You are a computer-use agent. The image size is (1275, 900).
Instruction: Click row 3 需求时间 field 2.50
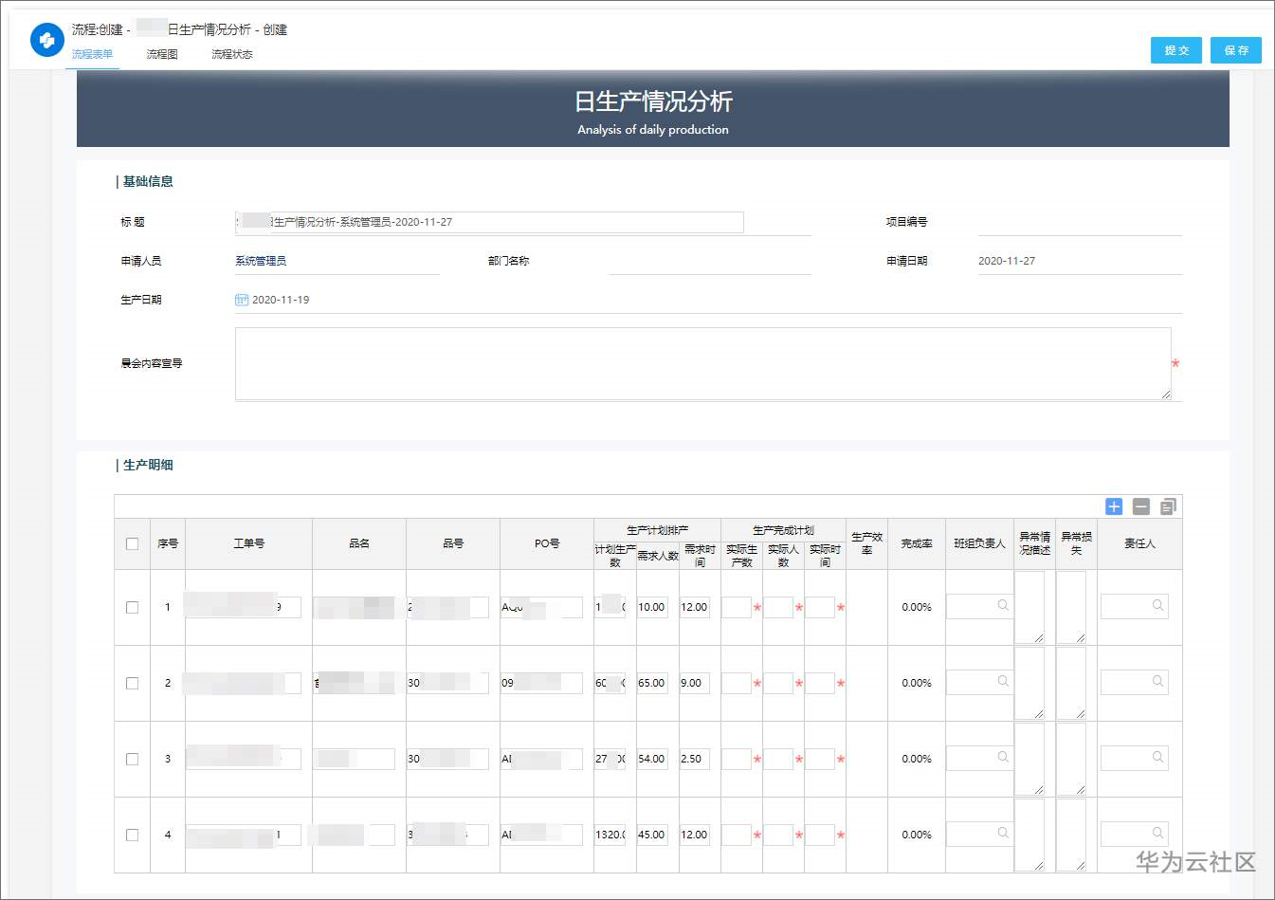click(x=694, y=759)
